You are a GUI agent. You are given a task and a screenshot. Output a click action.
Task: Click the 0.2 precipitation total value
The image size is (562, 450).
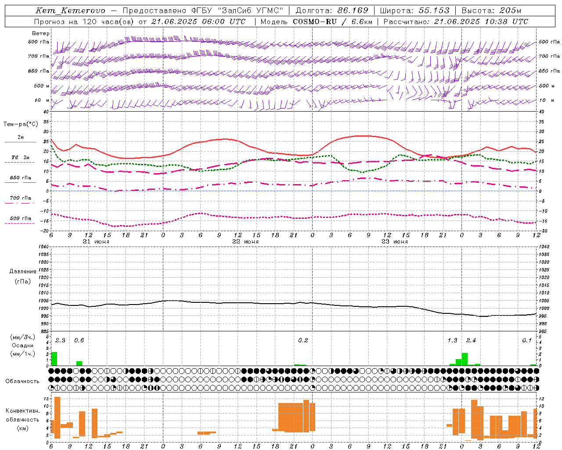[x=303, y=341]
